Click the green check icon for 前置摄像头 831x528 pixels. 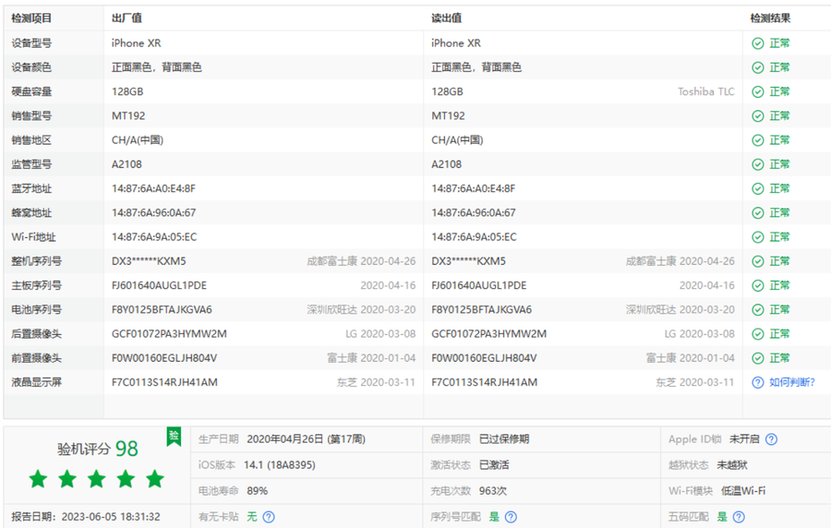[758, 358]
